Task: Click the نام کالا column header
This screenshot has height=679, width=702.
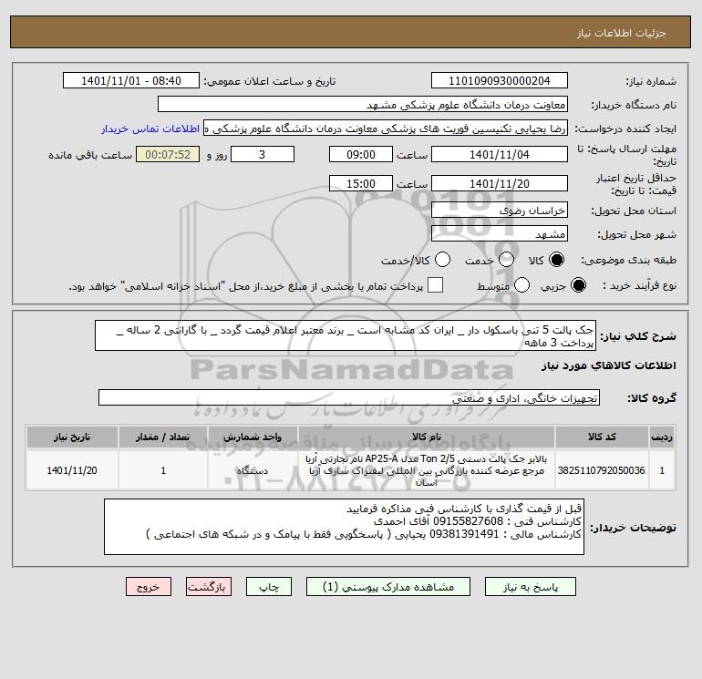Action: (x=427, y=437)
